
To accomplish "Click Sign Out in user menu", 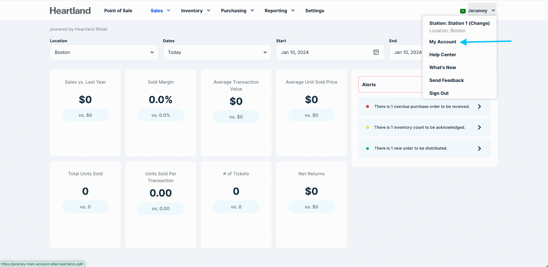I will point(439,93).
